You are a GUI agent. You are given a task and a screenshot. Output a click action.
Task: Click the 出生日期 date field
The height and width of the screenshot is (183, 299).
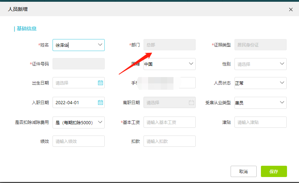pyautogui.click(x=79, y=83)
